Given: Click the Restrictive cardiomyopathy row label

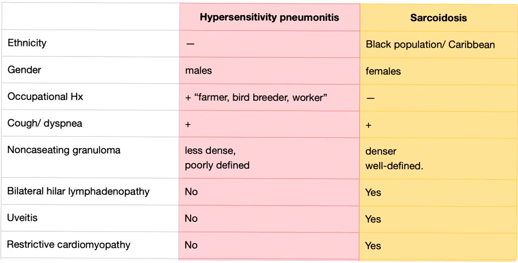Looking at the screenshot, I should coord(69,245).
